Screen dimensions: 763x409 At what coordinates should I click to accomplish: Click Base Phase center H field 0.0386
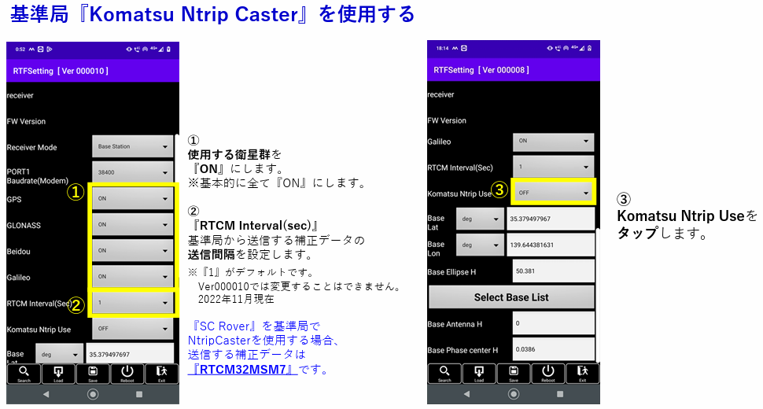point(553,350)
